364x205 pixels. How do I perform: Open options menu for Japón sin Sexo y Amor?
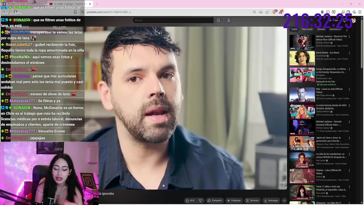[349, 138]
